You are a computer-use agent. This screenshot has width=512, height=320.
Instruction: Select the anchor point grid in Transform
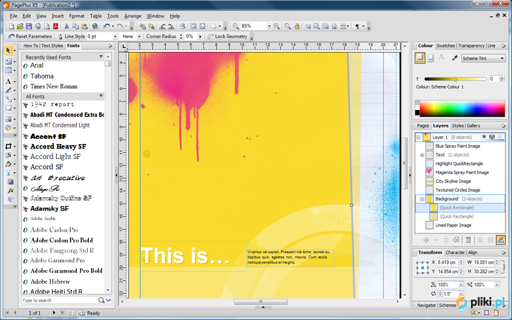[422, 268]
